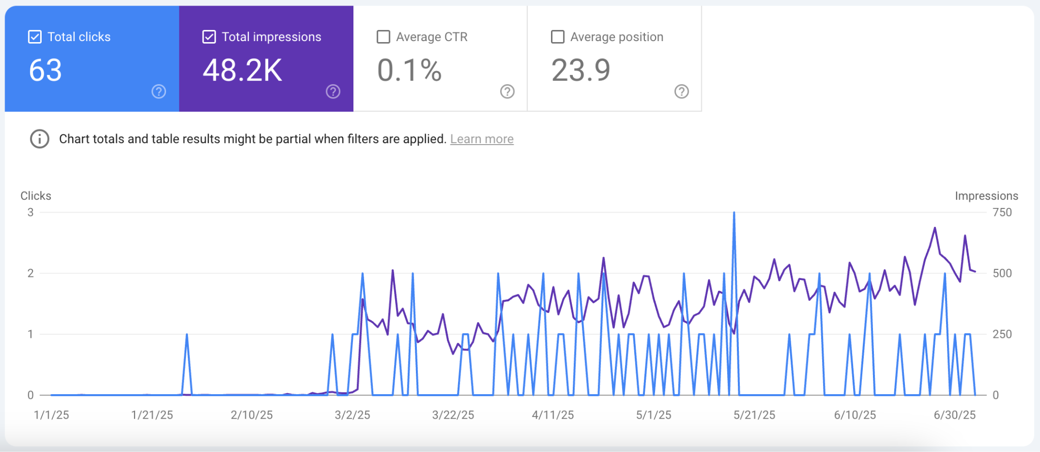Click the info icon beside chart totals notice
Screen dimensions: 1040x452
pyautogui.click(x=40, y=139)
